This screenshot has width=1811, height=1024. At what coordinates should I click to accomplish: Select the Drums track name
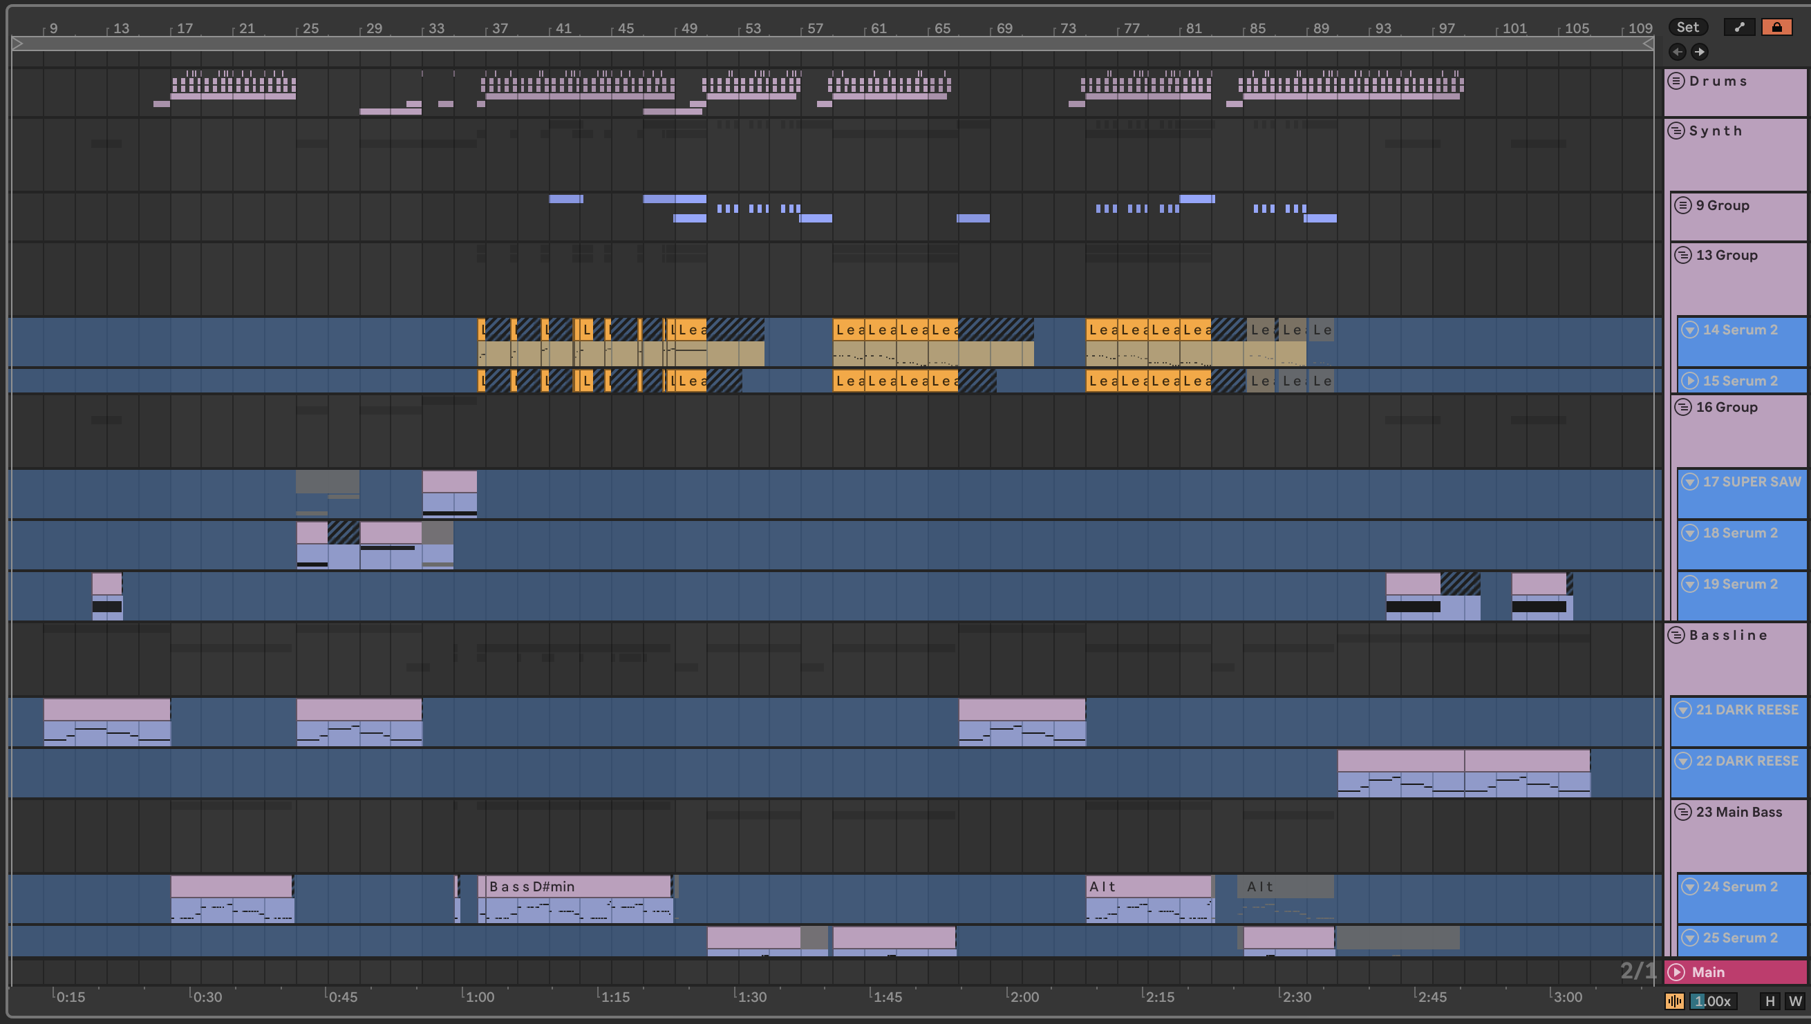point(1718,81)
